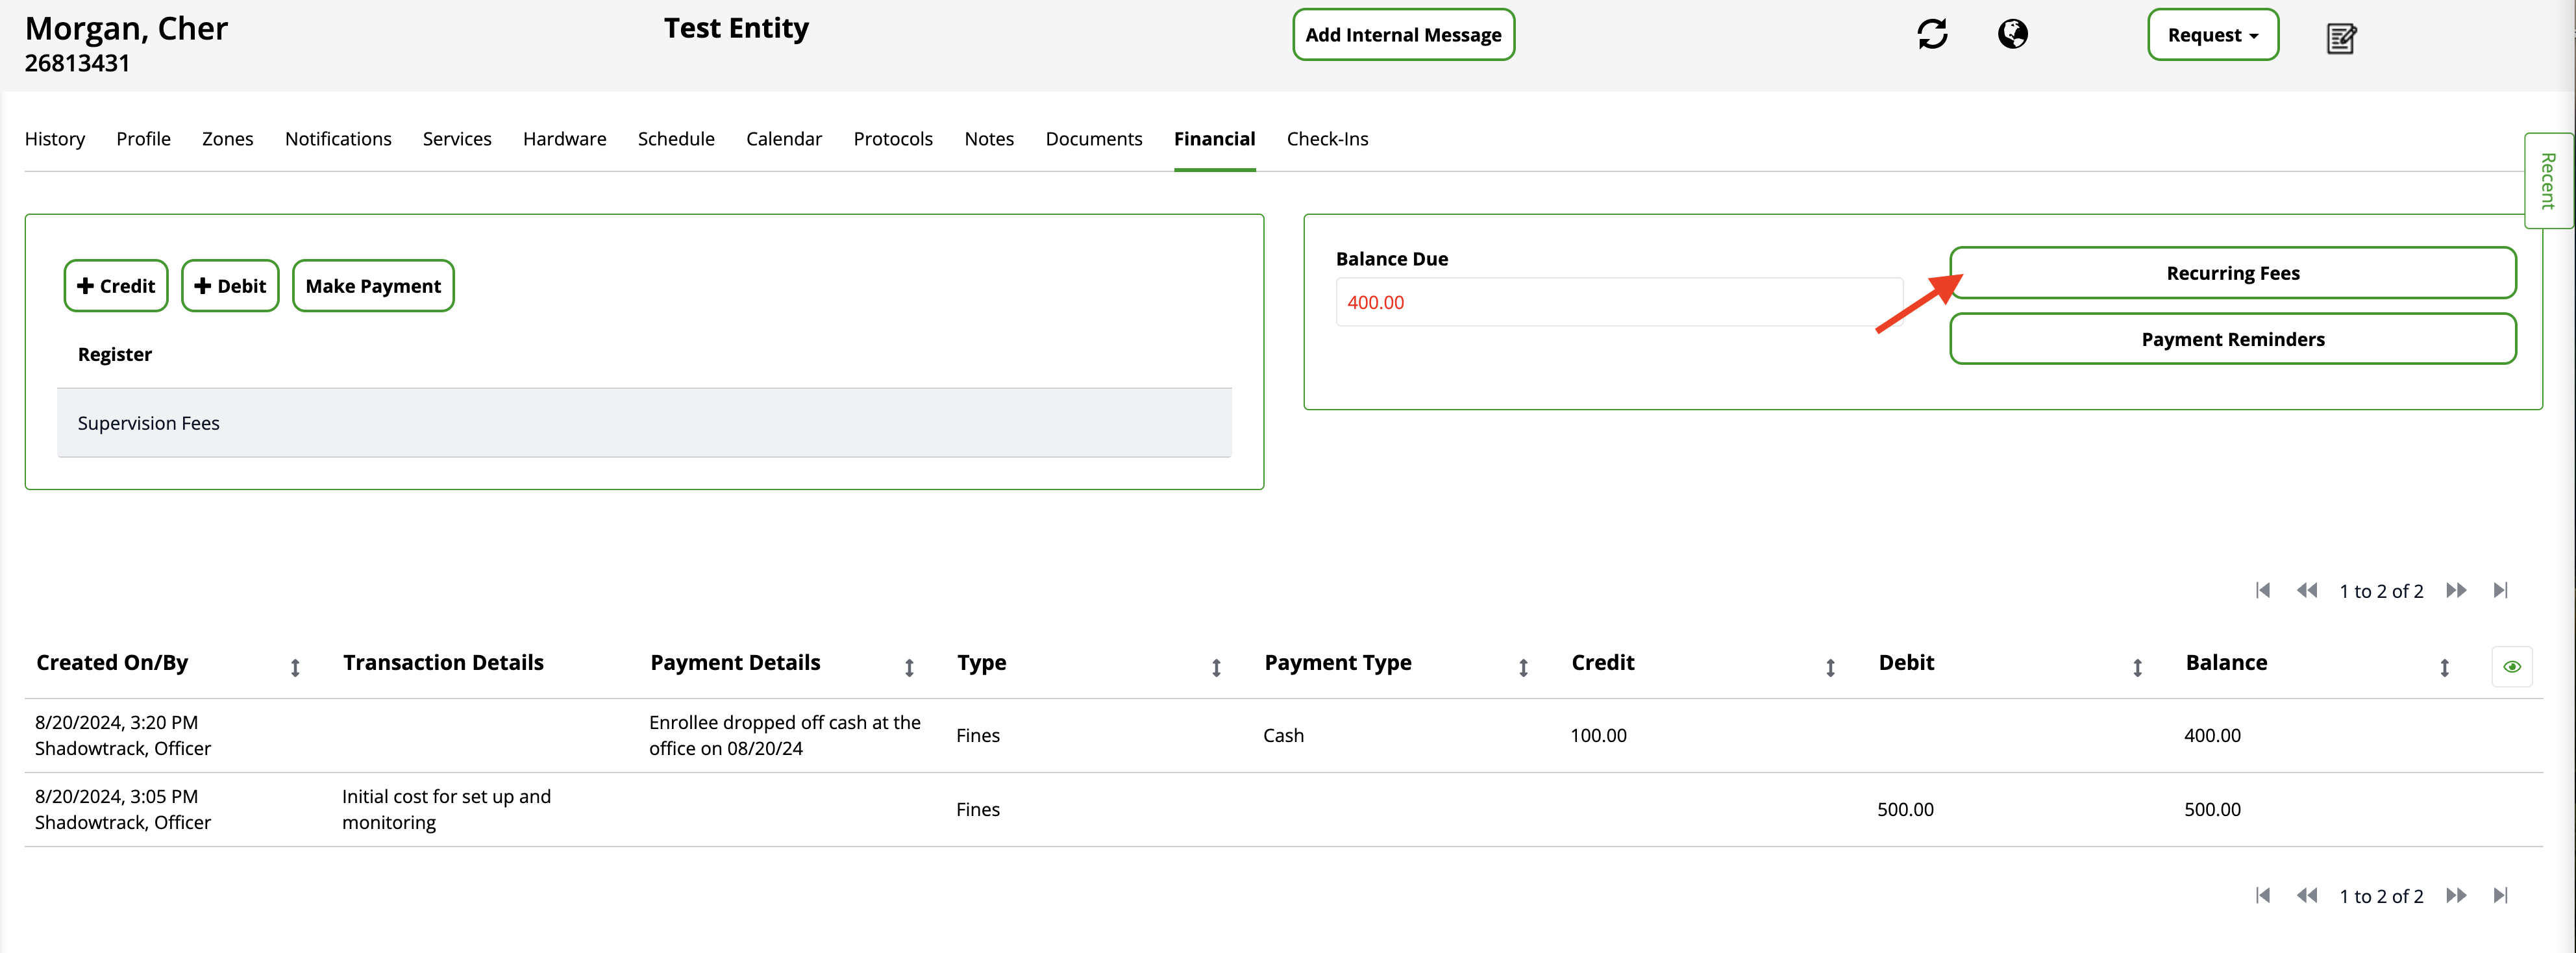Image resolution: width=2576 pixels, height=953 pixels.
Task: Click the 500.00 debit cell
Action: coord(1905,809)
